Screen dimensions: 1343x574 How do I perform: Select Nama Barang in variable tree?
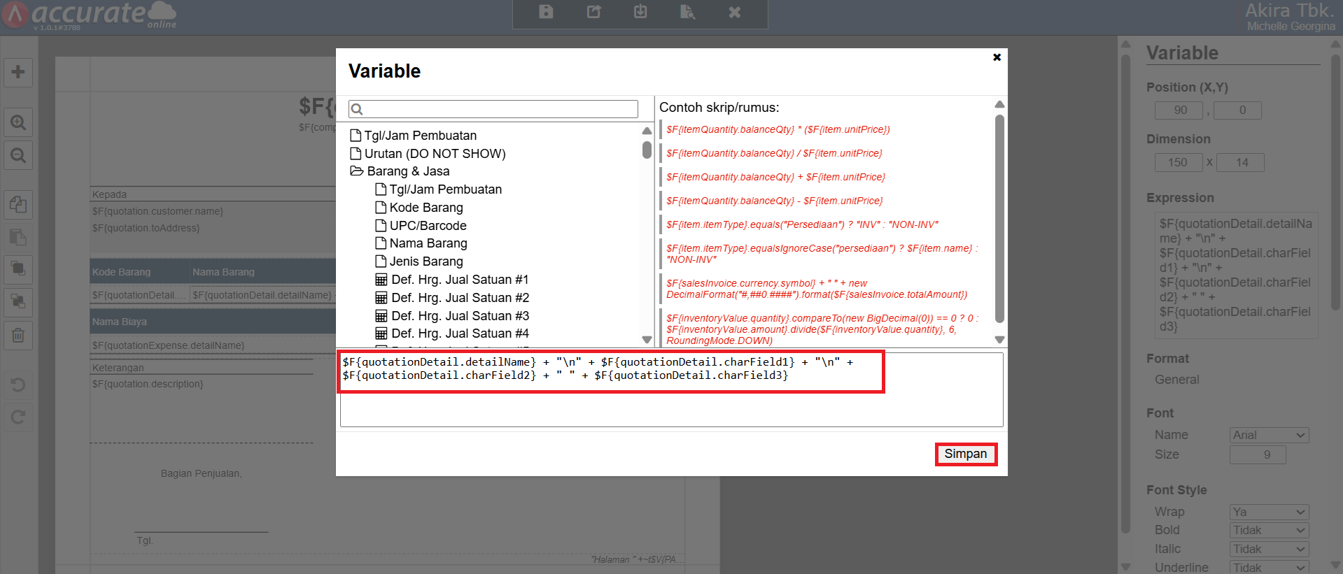click(x=428, y=243)
